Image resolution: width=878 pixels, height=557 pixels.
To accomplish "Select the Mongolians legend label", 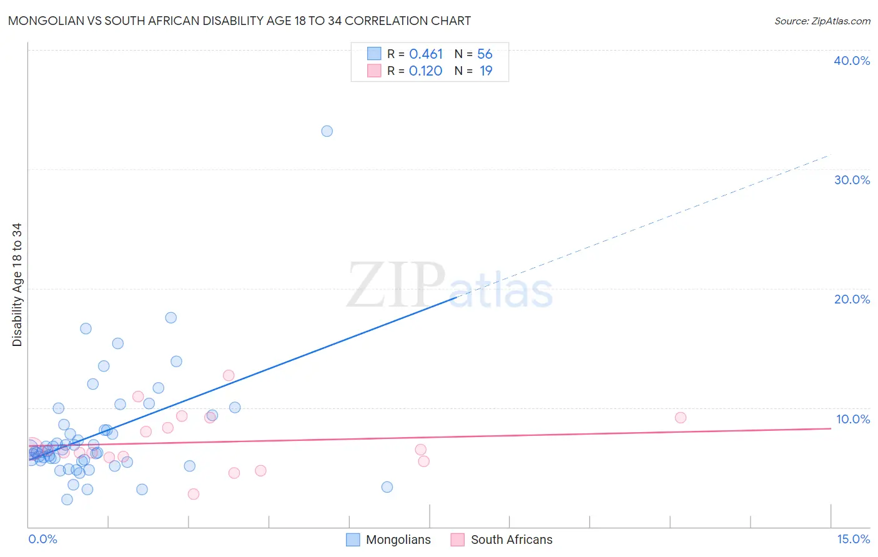I will point(398,540).
